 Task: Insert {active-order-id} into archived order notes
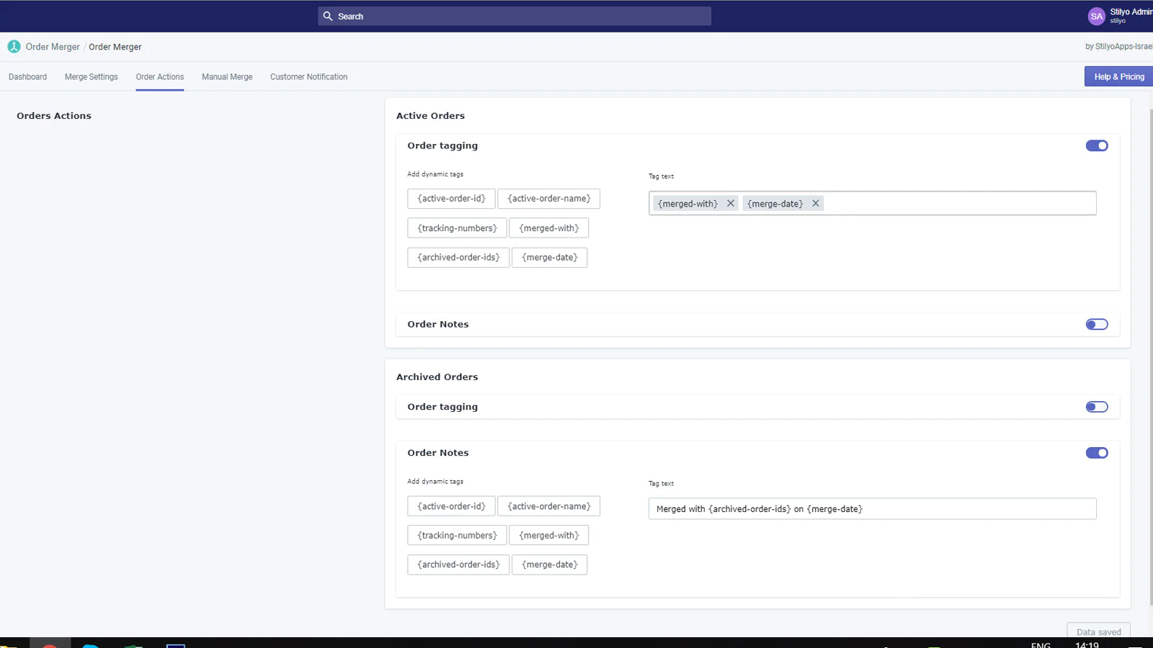(451, 506)
